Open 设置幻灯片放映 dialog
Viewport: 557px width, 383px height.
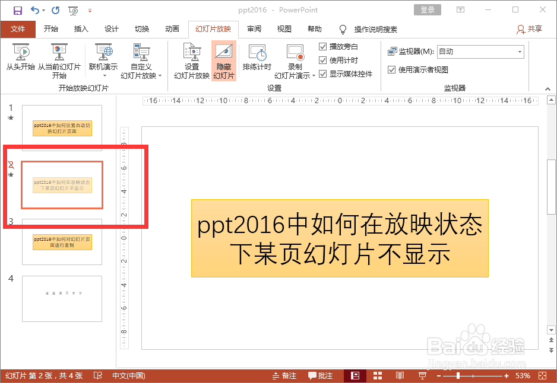click(192, 61)
